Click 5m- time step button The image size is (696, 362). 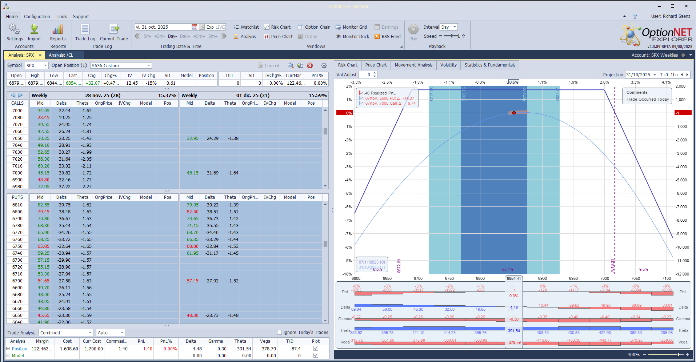click(x=147, y=36)
